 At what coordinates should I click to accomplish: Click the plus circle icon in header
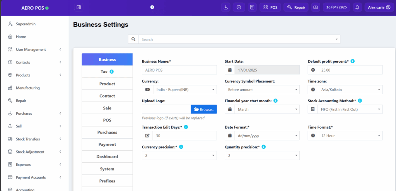point(239,7)
